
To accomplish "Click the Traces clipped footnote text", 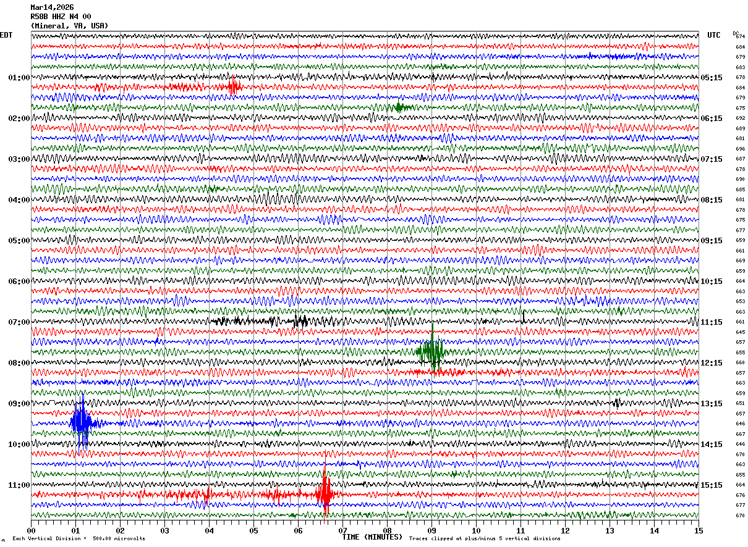I will [485, 539].
